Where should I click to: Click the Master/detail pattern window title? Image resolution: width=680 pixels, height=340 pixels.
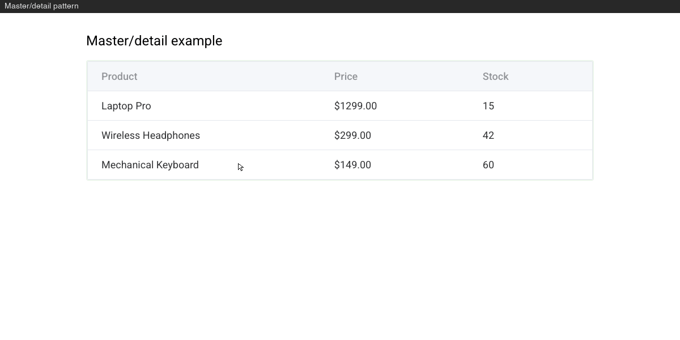tap(41, 6)
